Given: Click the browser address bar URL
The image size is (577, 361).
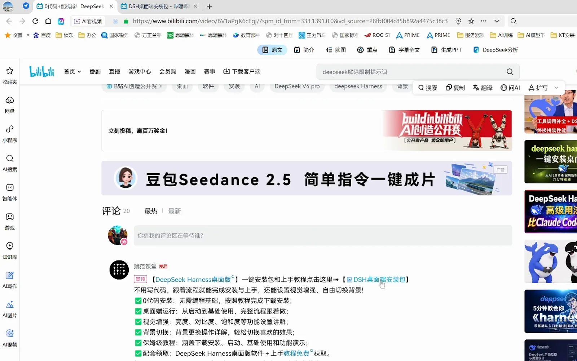Looking at the screenshot, I should click(290, 21).
